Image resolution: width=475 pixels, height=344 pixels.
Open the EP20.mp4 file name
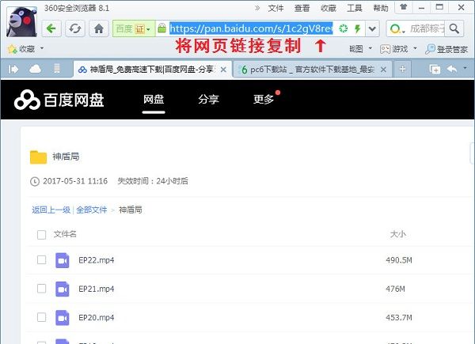(x=97, y=318)
